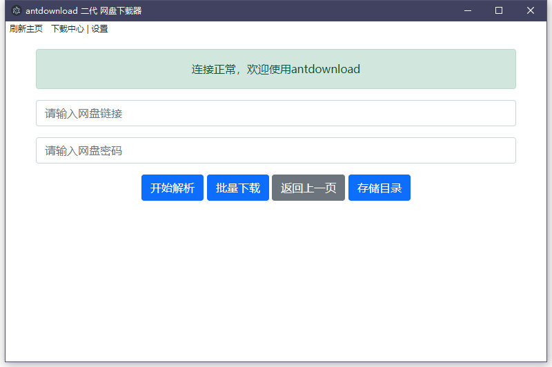This screenshot has height=367, width=552.
Task: Click the gray 返回上一页 button
Action: tap(308, 188)
